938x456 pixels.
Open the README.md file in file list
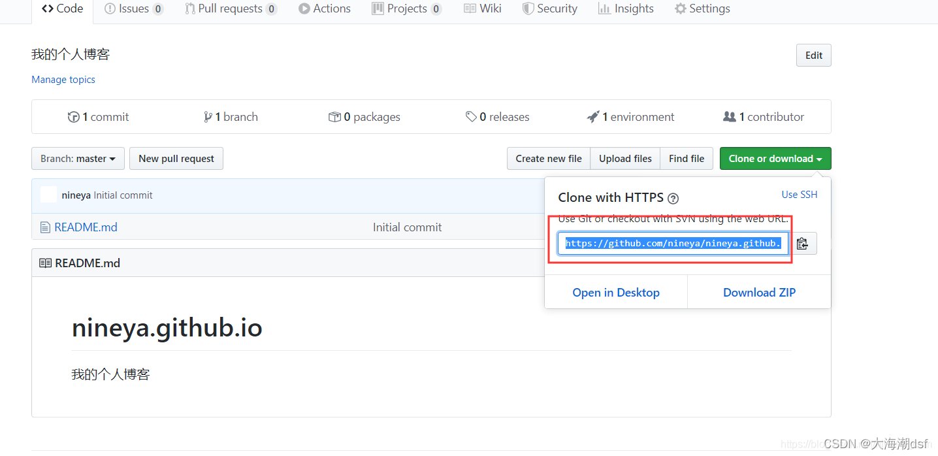[86, 227]
